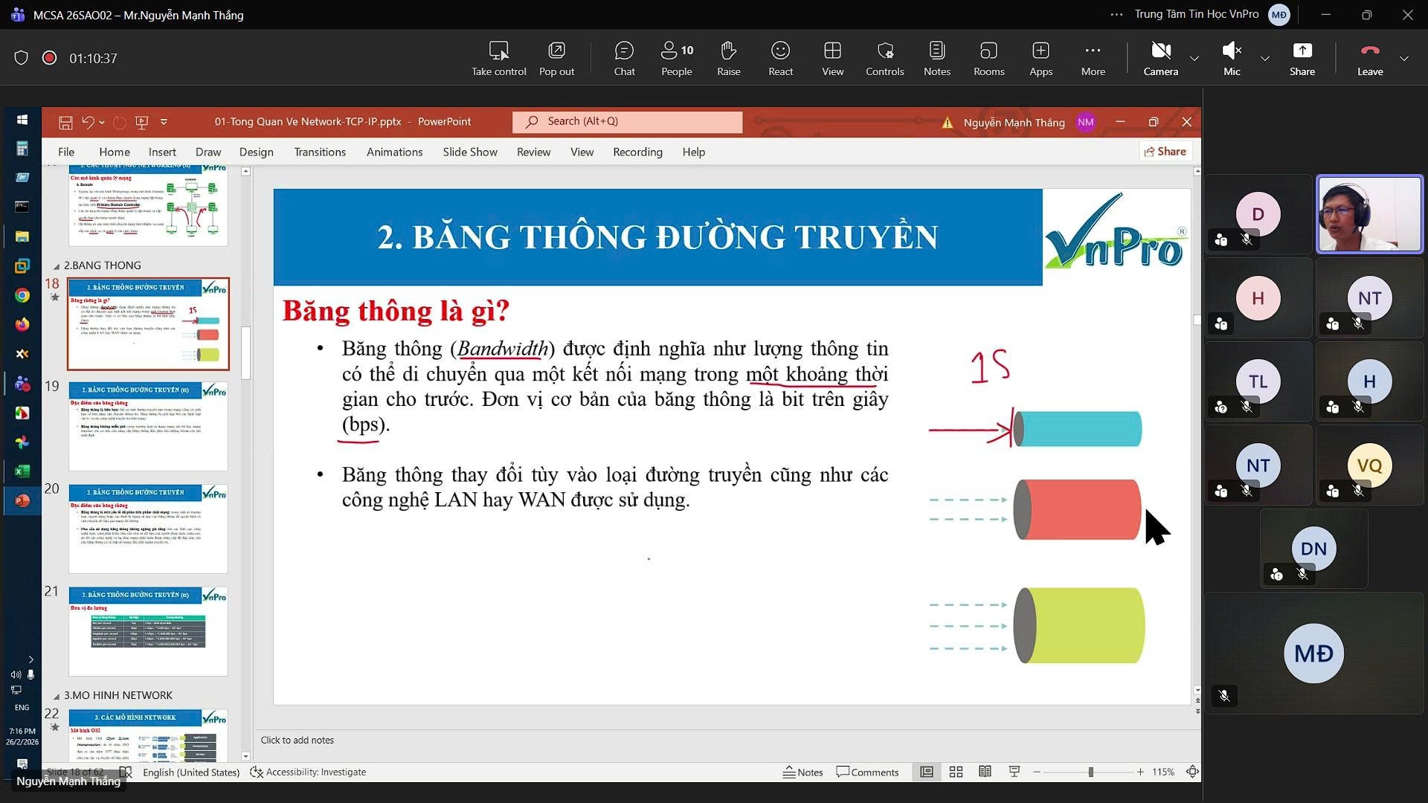Image resolution: width=1428 pixels, height=803 pixels.
Task: Open the People participants list
Action: (x=676, y=58)
